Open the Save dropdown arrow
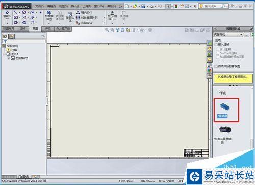The height and width of the screenshot is (185, 255). coord(147,7)
